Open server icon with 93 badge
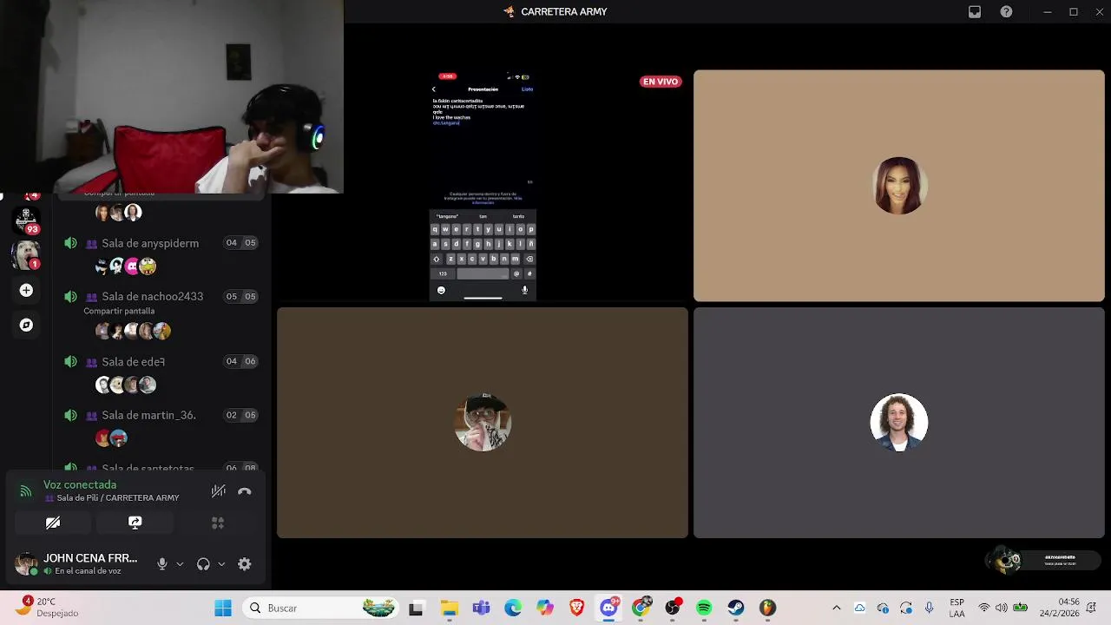Screen dimensions: 1111x625 point(26,220)
